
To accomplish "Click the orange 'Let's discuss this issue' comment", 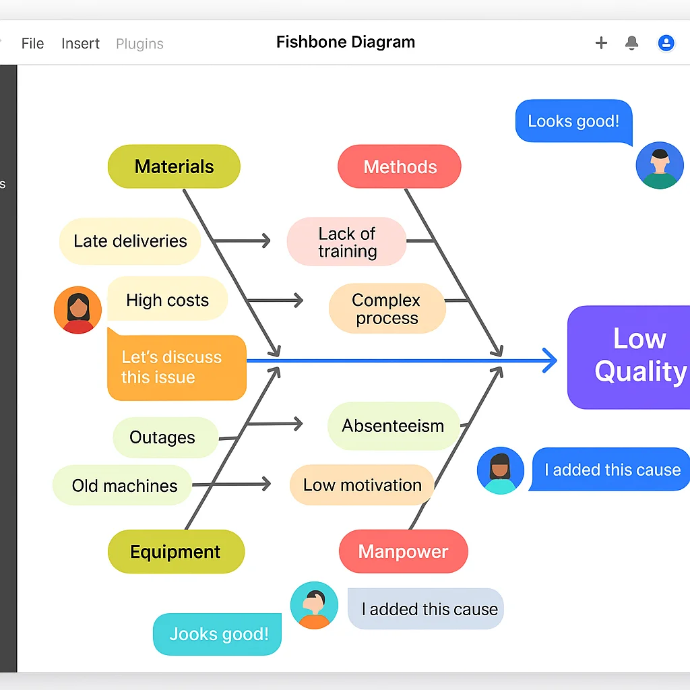I will pyautogui.click(x=176, y=367).
